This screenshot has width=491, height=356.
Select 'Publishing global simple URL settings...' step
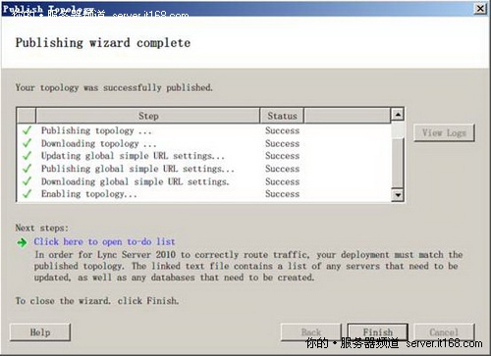pos(137,169)
